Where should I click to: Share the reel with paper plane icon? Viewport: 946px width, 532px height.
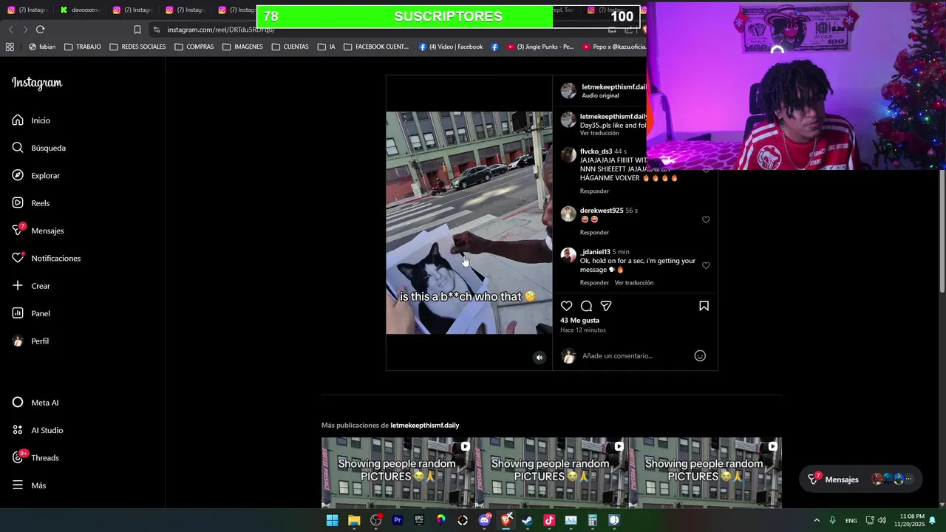[606, 306]
